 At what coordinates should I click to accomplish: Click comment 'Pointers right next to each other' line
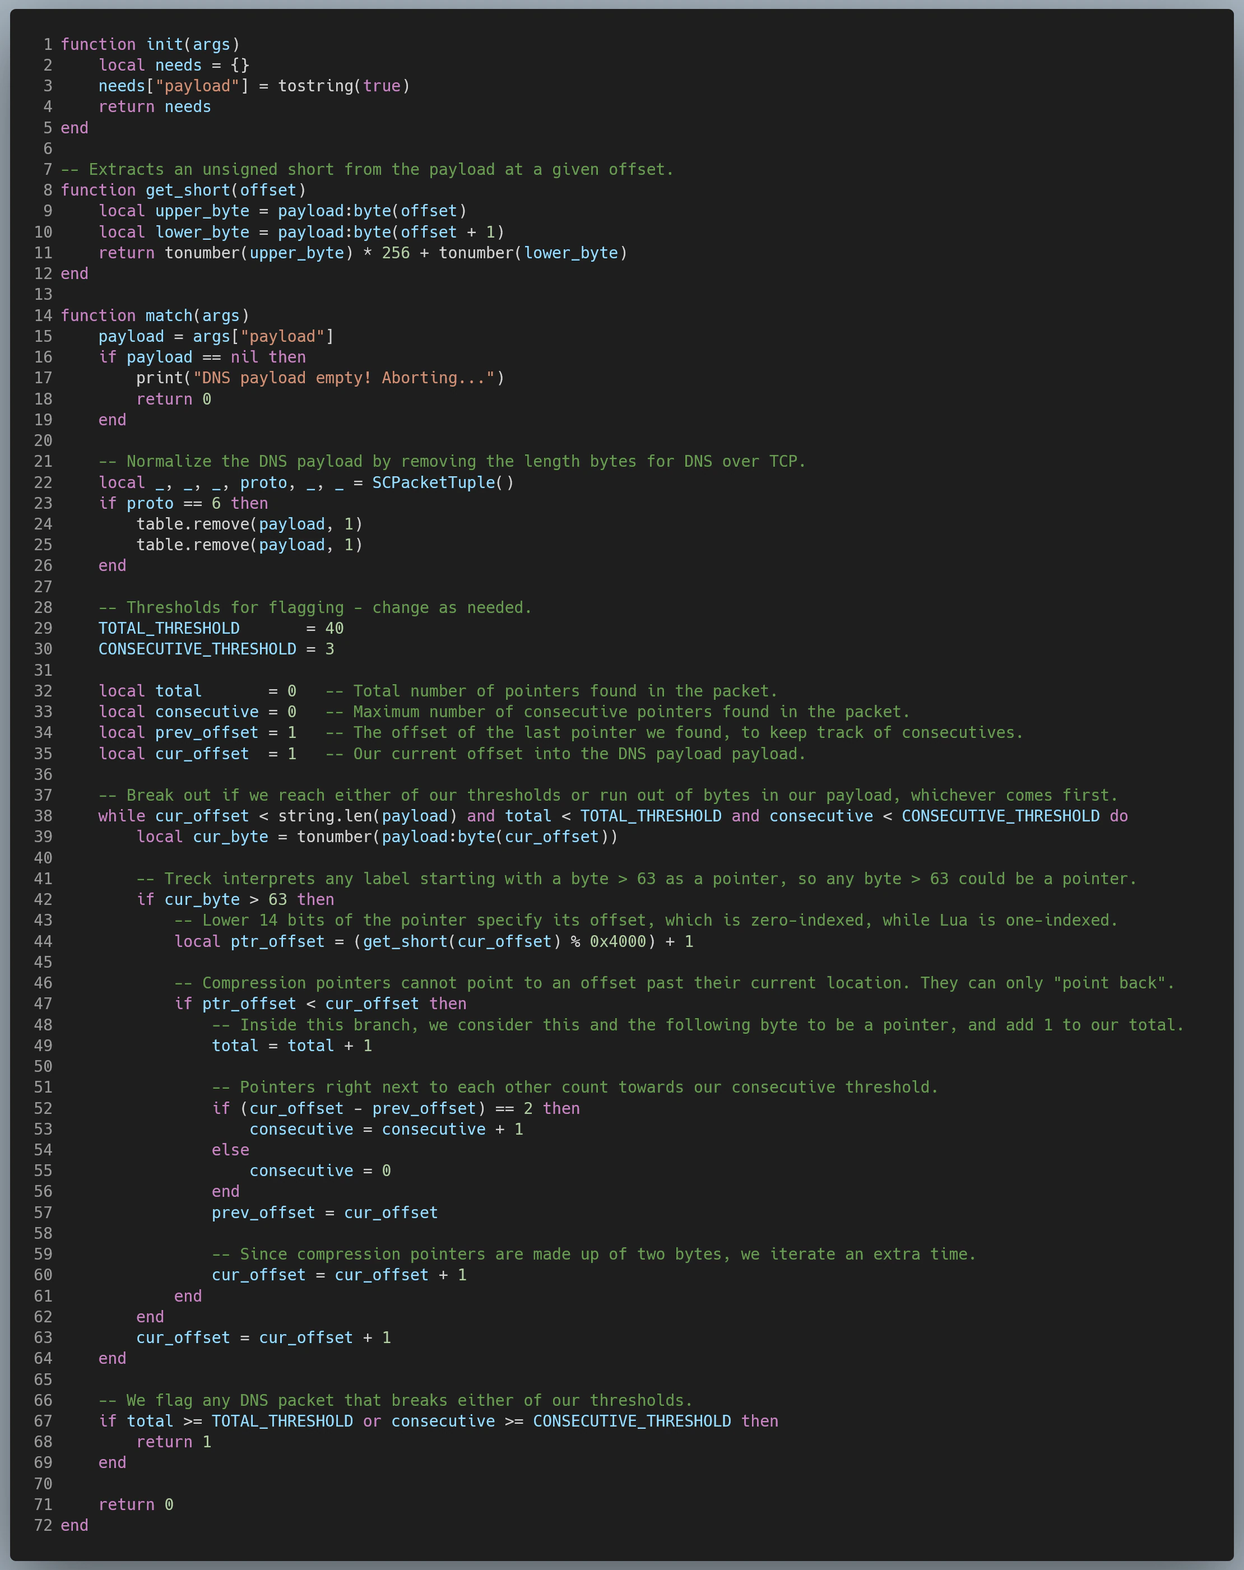[x=575, y=1087]
